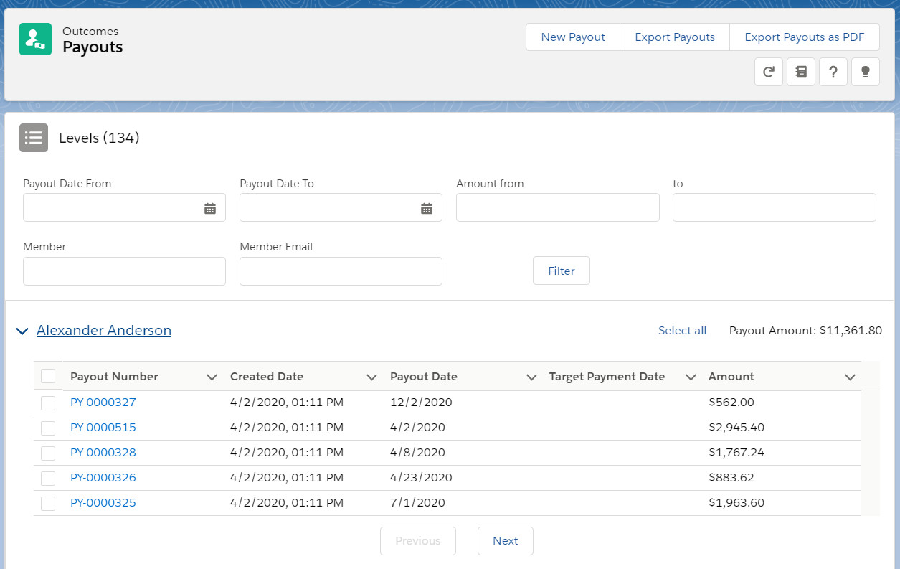Click the Levels list icon
900x569 pixels.
(x=34, y=138)
